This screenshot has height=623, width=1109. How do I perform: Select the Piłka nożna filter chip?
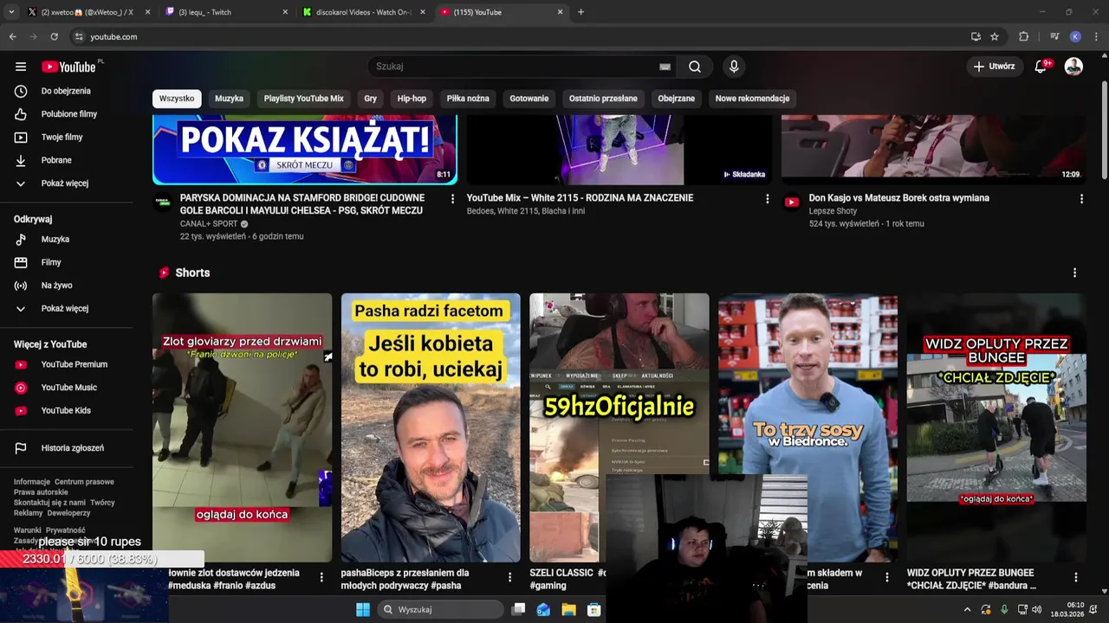[468, 99]
